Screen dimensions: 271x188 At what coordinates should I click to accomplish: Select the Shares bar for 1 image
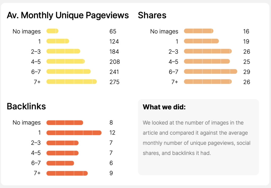(201, 41)
